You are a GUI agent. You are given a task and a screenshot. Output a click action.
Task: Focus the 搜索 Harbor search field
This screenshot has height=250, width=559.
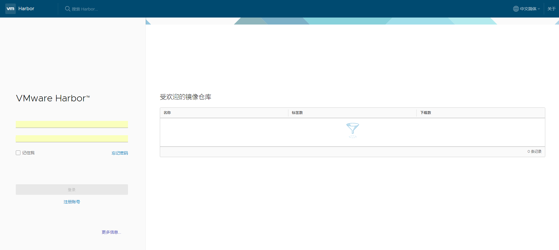pos(85,9)
